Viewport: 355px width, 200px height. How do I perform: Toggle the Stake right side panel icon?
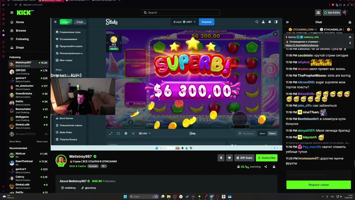coord(276,22)
